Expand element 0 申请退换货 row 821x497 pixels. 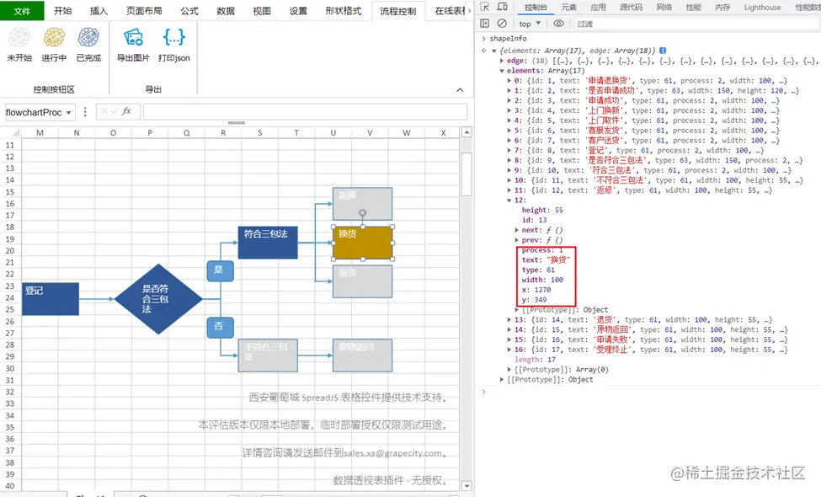509,81
